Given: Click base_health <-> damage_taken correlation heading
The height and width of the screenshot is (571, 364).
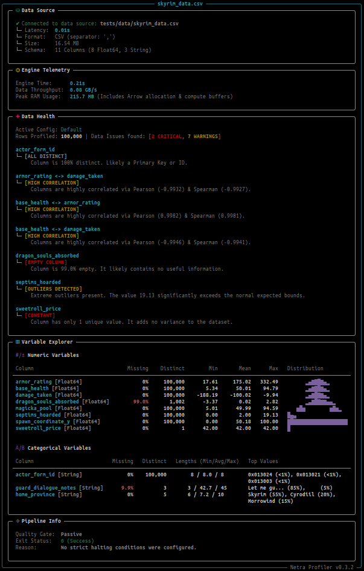Looking at the screenshot, I should tap(57, 229).
